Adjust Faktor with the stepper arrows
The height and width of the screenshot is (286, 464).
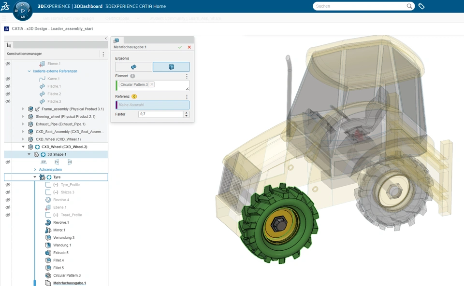pos(186,114)
